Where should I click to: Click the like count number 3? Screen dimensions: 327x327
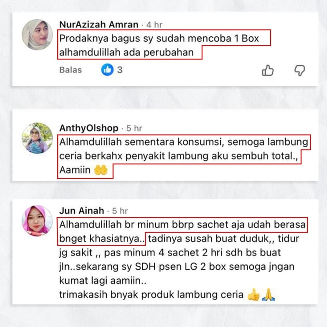(120, 70)
